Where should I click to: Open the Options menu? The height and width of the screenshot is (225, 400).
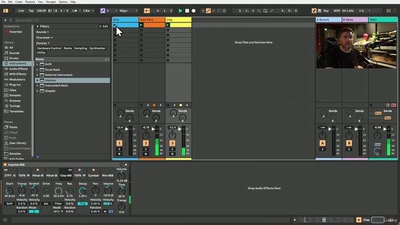click(63, 2)
